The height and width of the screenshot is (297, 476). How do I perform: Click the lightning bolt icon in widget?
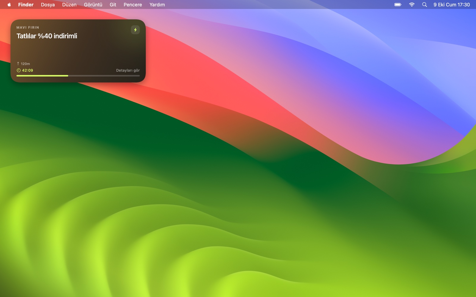135,30
